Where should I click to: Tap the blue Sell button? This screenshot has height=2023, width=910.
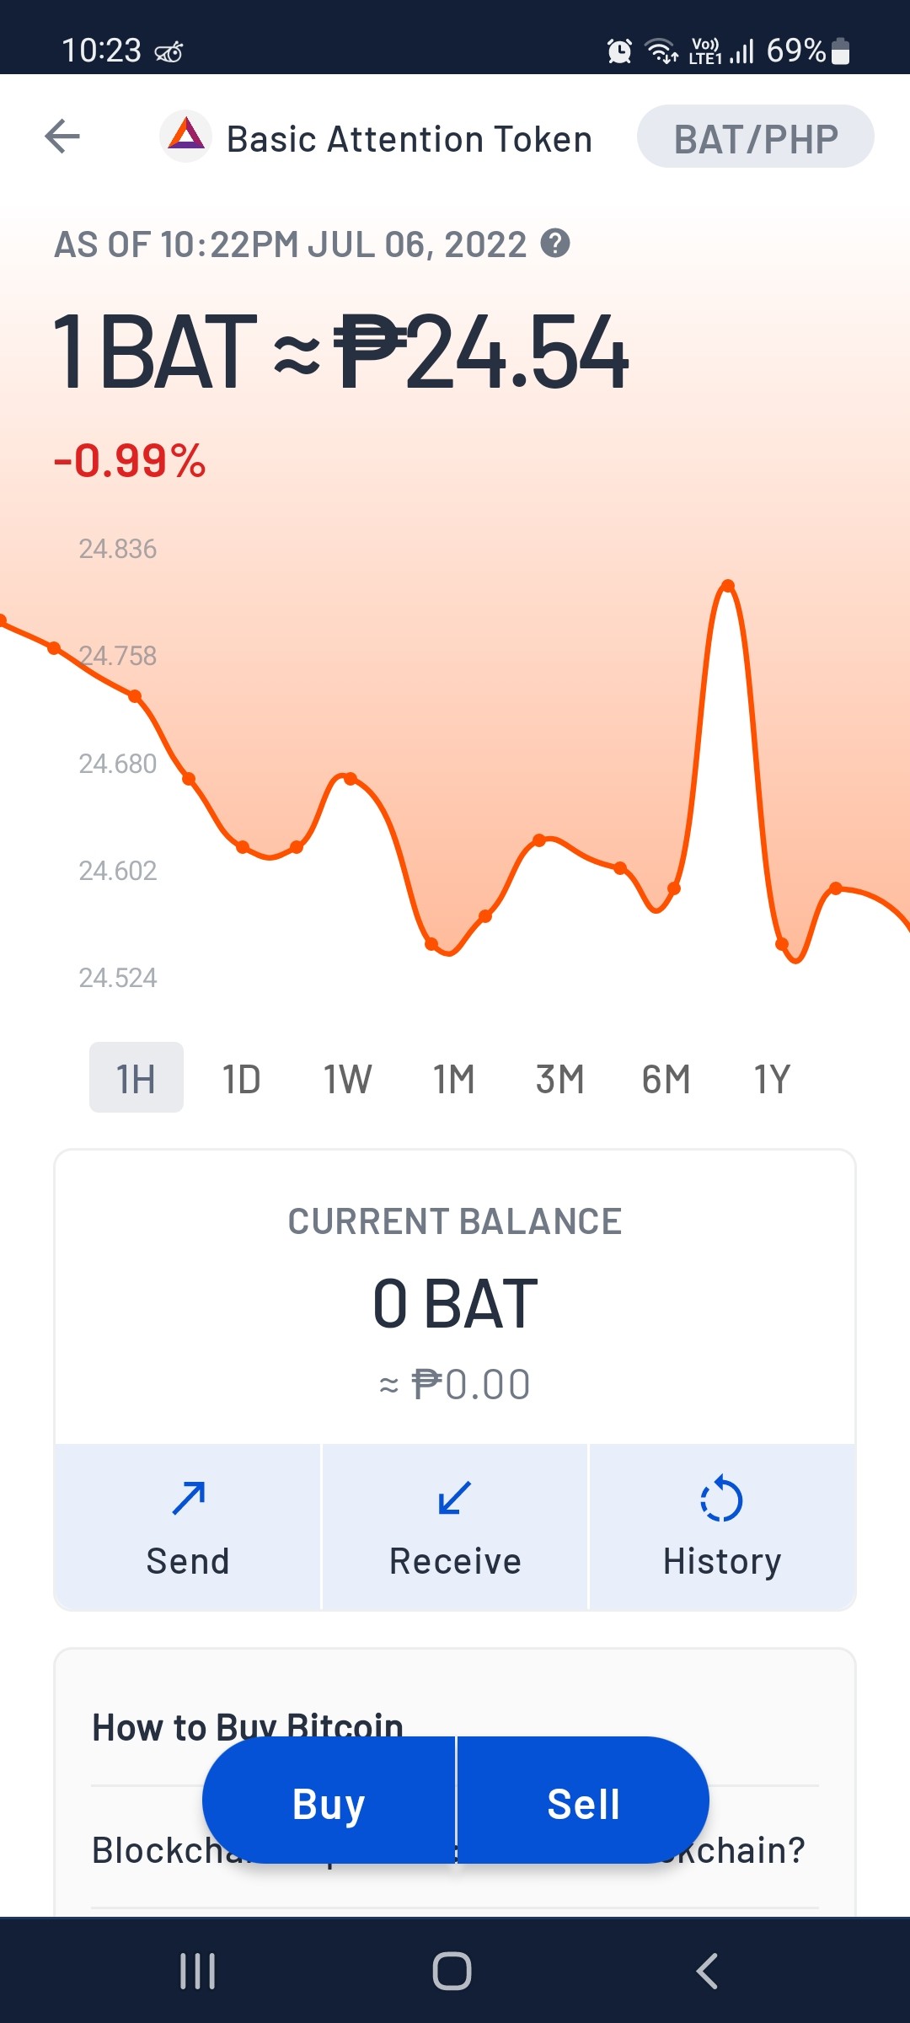coord(583,1800)
